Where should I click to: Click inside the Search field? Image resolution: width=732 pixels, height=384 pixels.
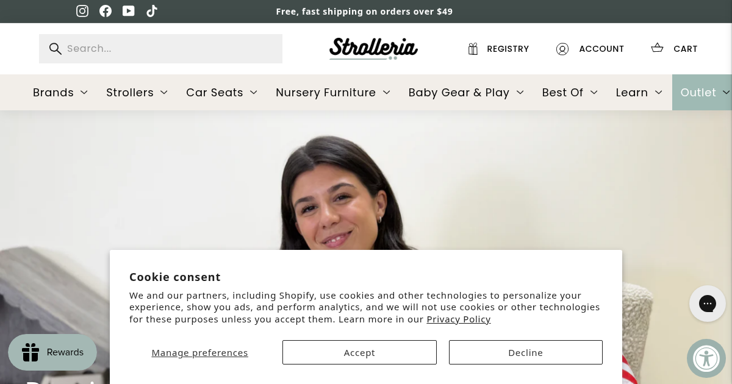[171, 49]
